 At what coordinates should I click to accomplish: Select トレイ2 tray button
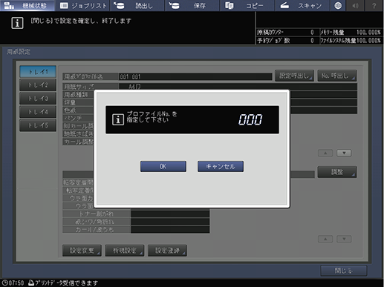(x=38, y=85)
